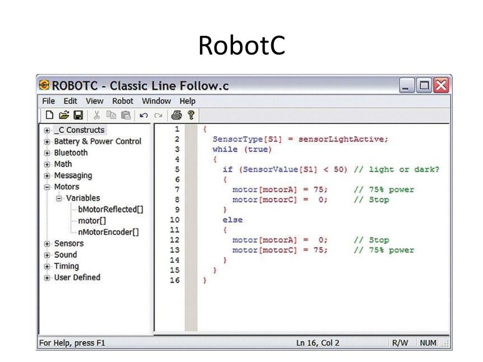Create a new file with toolbar icon

point(49,115)
